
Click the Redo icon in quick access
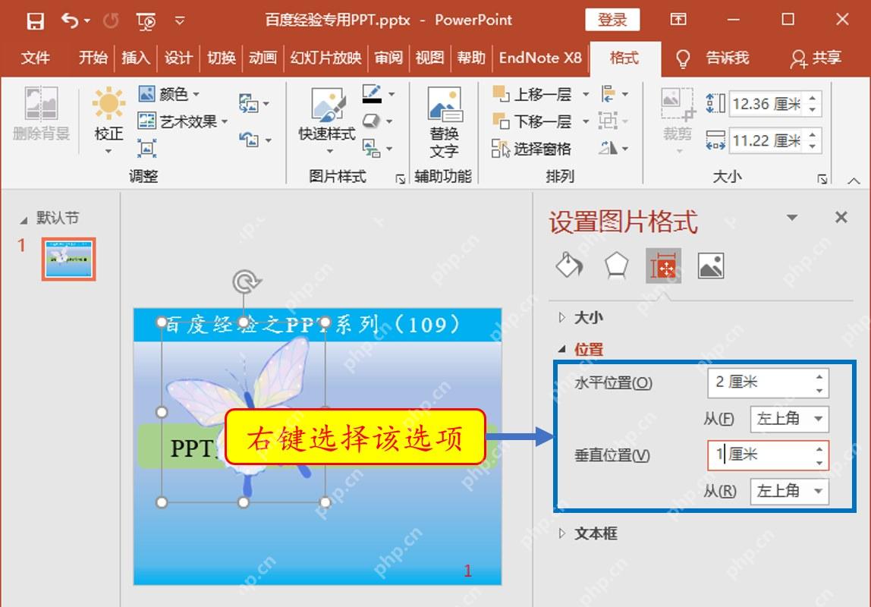pos(111,21)
